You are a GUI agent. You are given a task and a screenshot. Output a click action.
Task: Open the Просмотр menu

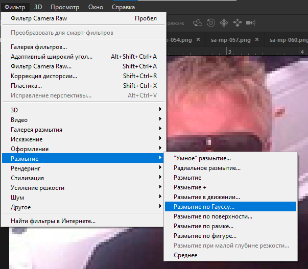click(x=64, y=7)
